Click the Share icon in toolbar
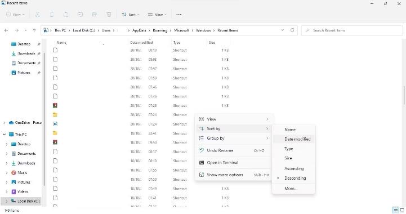The height and width of the screenshot is (214, 406). 95,15
